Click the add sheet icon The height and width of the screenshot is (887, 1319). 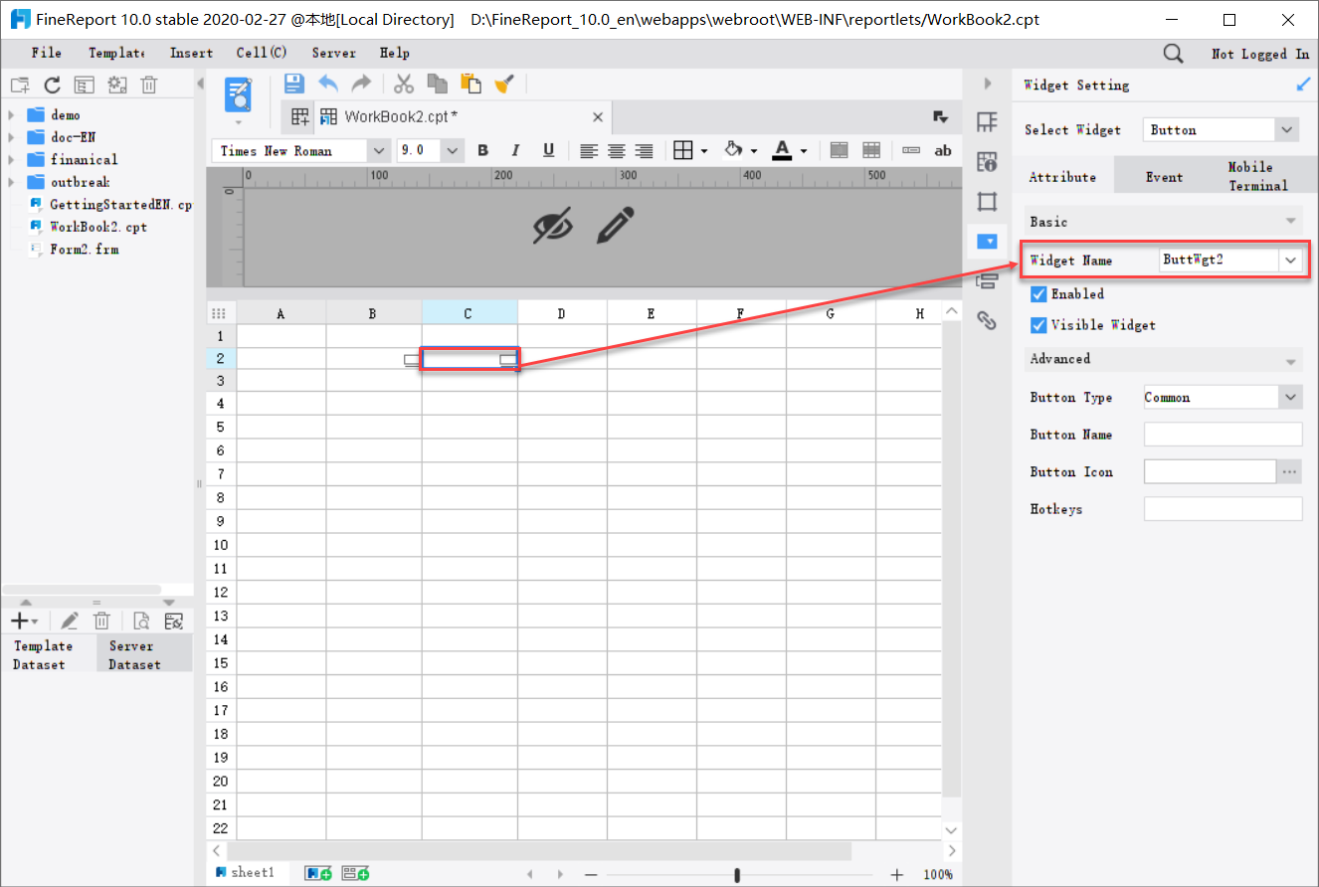[x=318, y=873]
